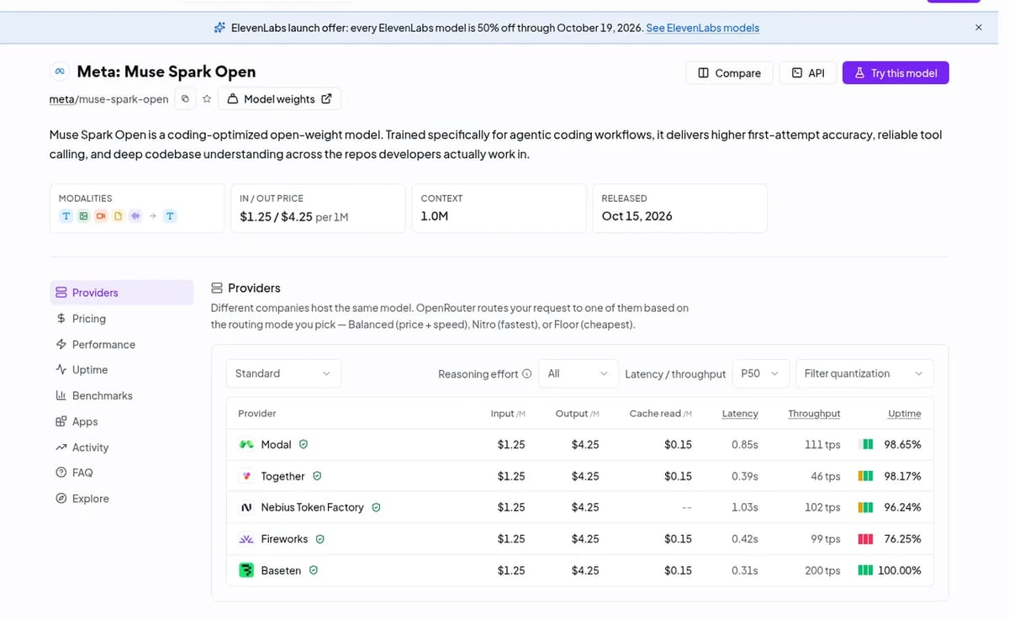1009x619 pixels.
Task: Select Providers in the sidebar
Action: 122,293
